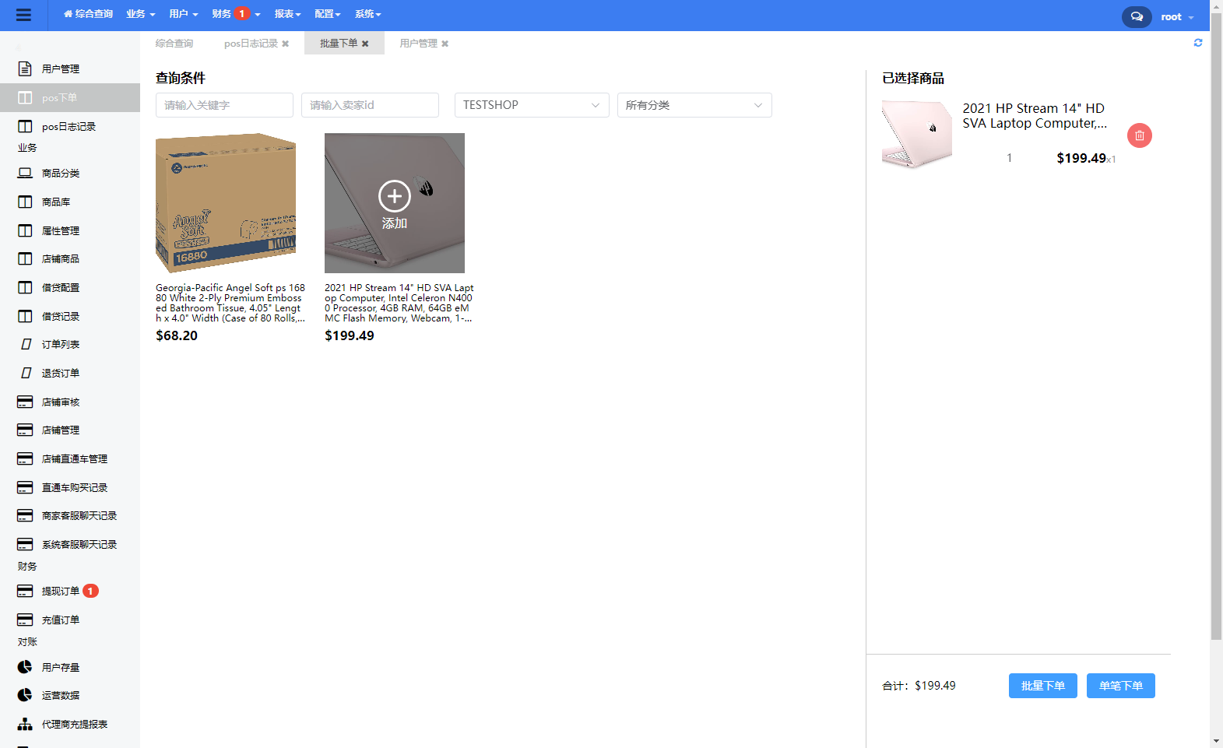Click the Georgia-Pacific Angel Soft product title
The height and width of the screenshot is (748, 1223).
tap(230, 303)
